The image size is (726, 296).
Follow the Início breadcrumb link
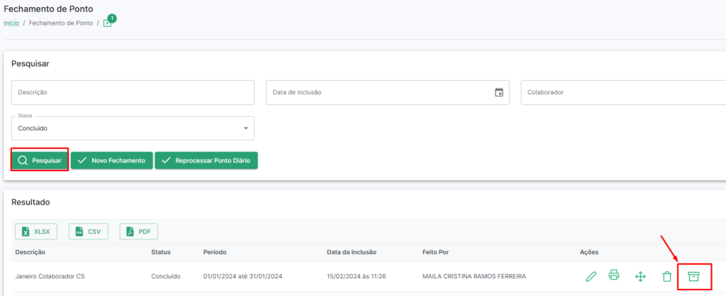11,23
